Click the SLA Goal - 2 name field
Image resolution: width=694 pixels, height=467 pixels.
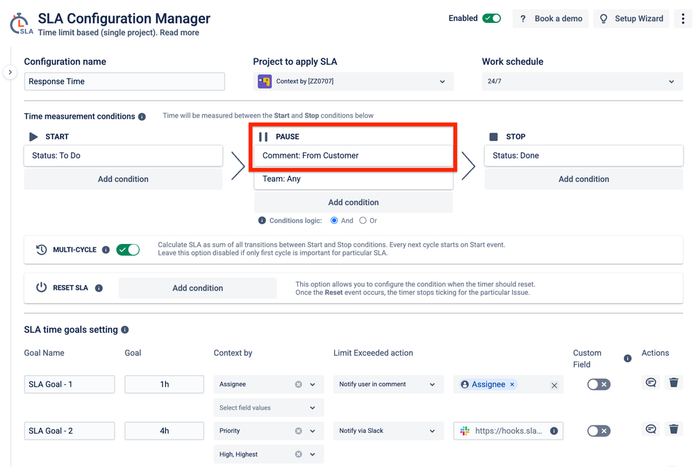[x=69, y=431]
